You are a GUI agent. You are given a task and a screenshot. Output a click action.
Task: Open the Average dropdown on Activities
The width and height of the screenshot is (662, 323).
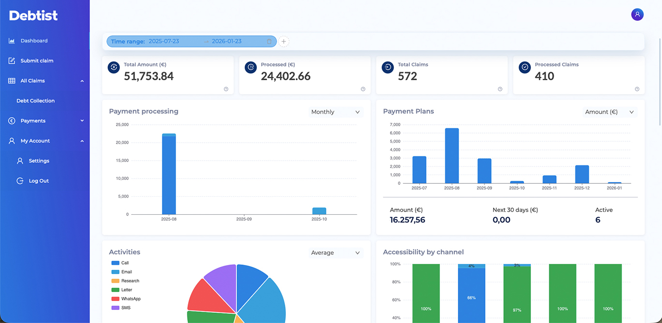[336, 252]
